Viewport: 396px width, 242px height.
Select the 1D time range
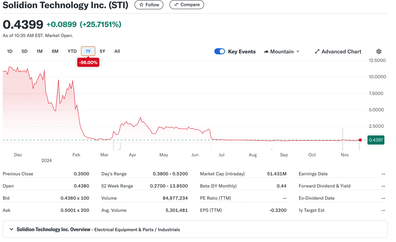click(10, 51)
